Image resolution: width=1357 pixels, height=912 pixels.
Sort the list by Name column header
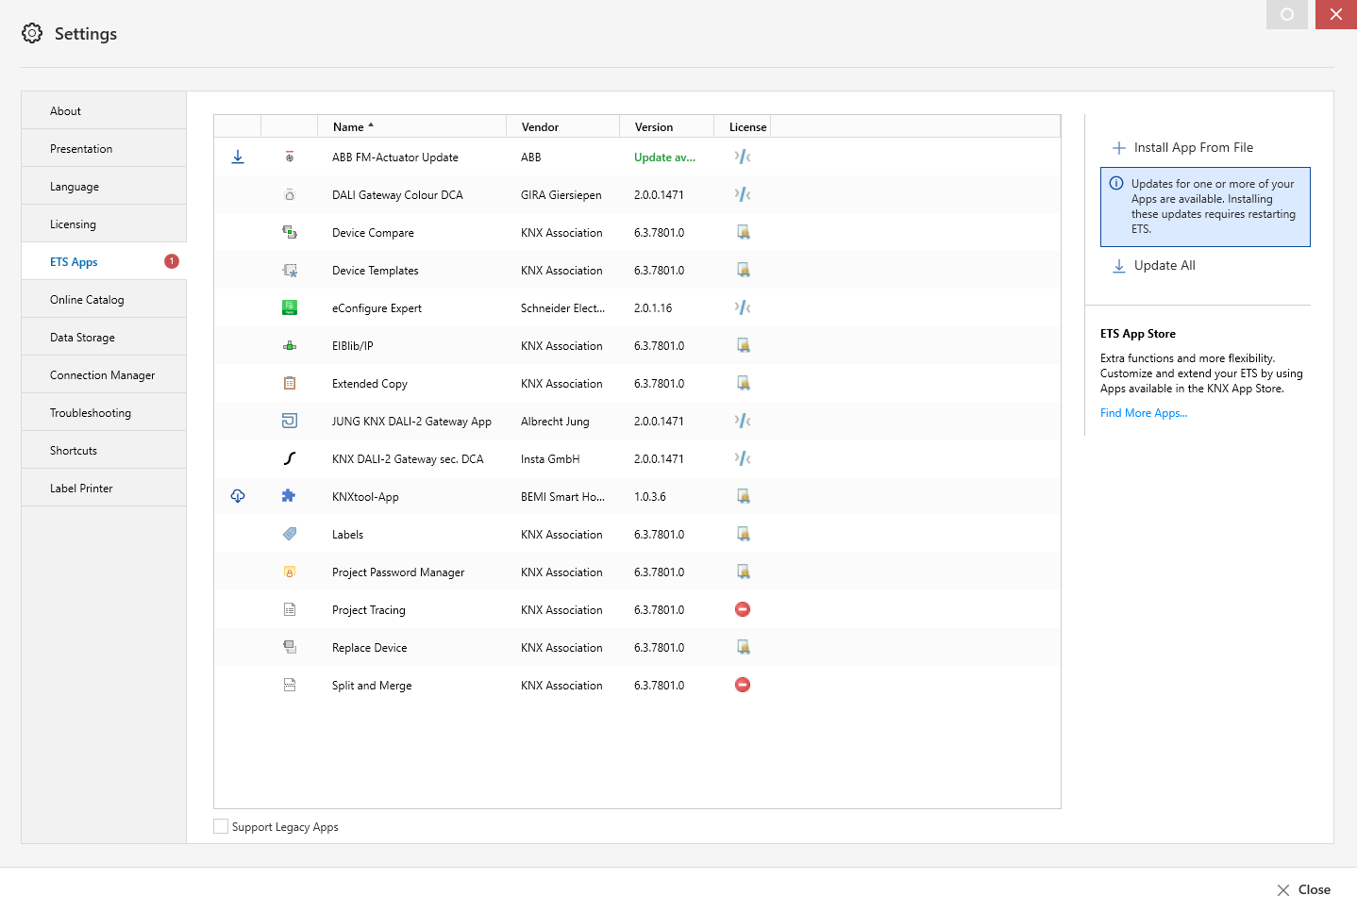coord(348,126)
